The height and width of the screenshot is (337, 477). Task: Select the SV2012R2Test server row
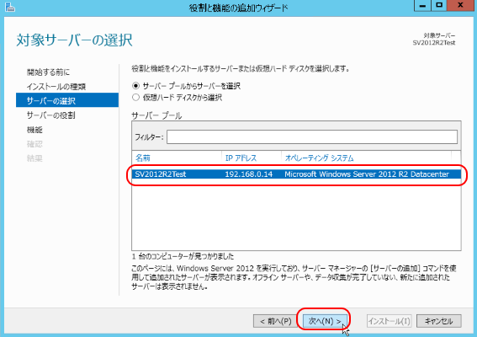(x=296, y=174)
